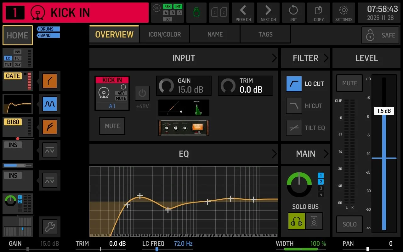Click the date and time display
Viewport: 403px width, 252px height.
(x=379, y=13)
